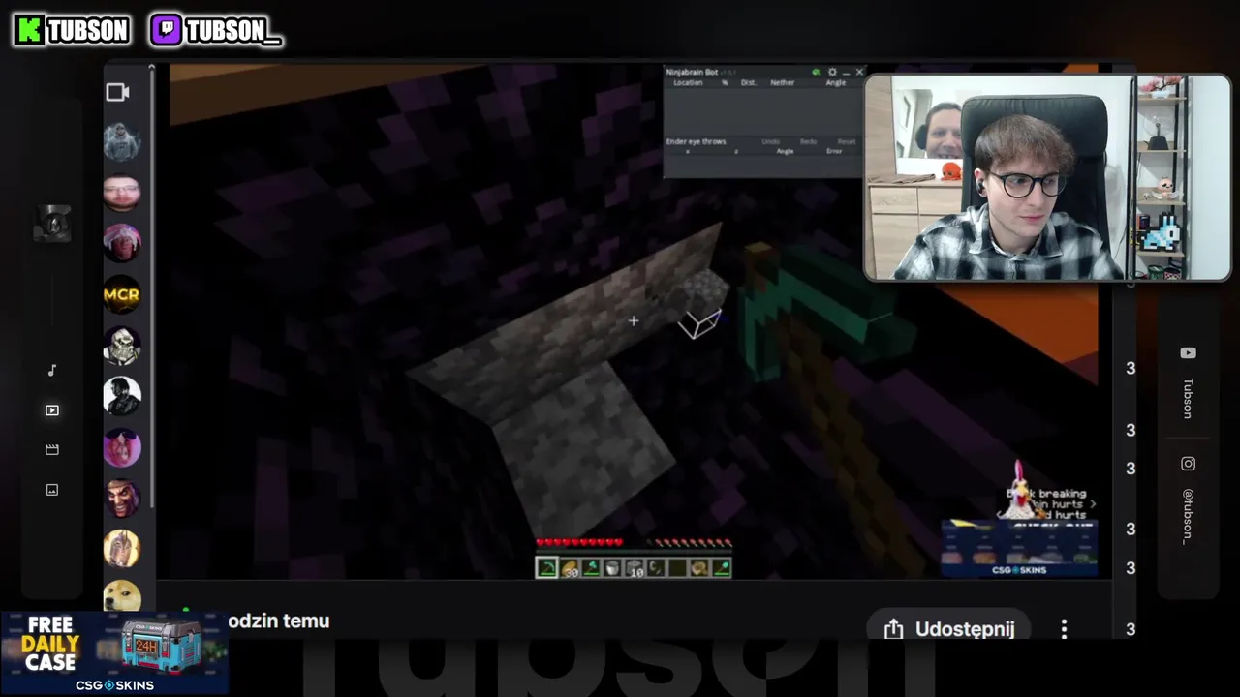Viewport: 1240px width, 697px height.
Task: Click 'Ender eye throws' label
Action: click(x=696, y=141)
